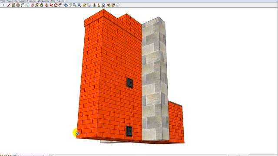Click the Zoom Extents icon
The image size is (278, 156).
tap(79, 5)
